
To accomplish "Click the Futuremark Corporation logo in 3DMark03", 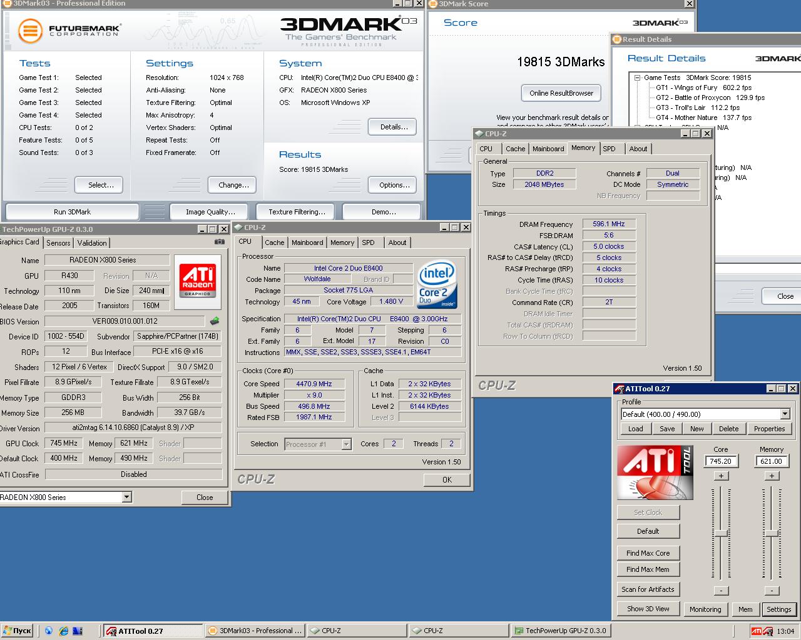I will point(69,31).
